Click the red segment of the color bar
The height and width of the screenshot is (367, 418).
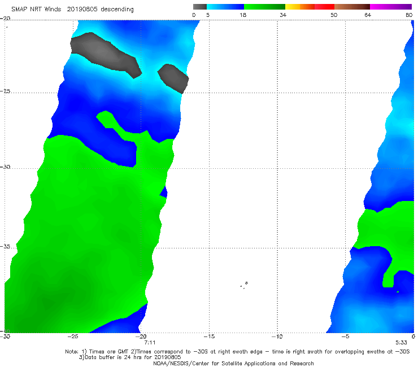324,7
